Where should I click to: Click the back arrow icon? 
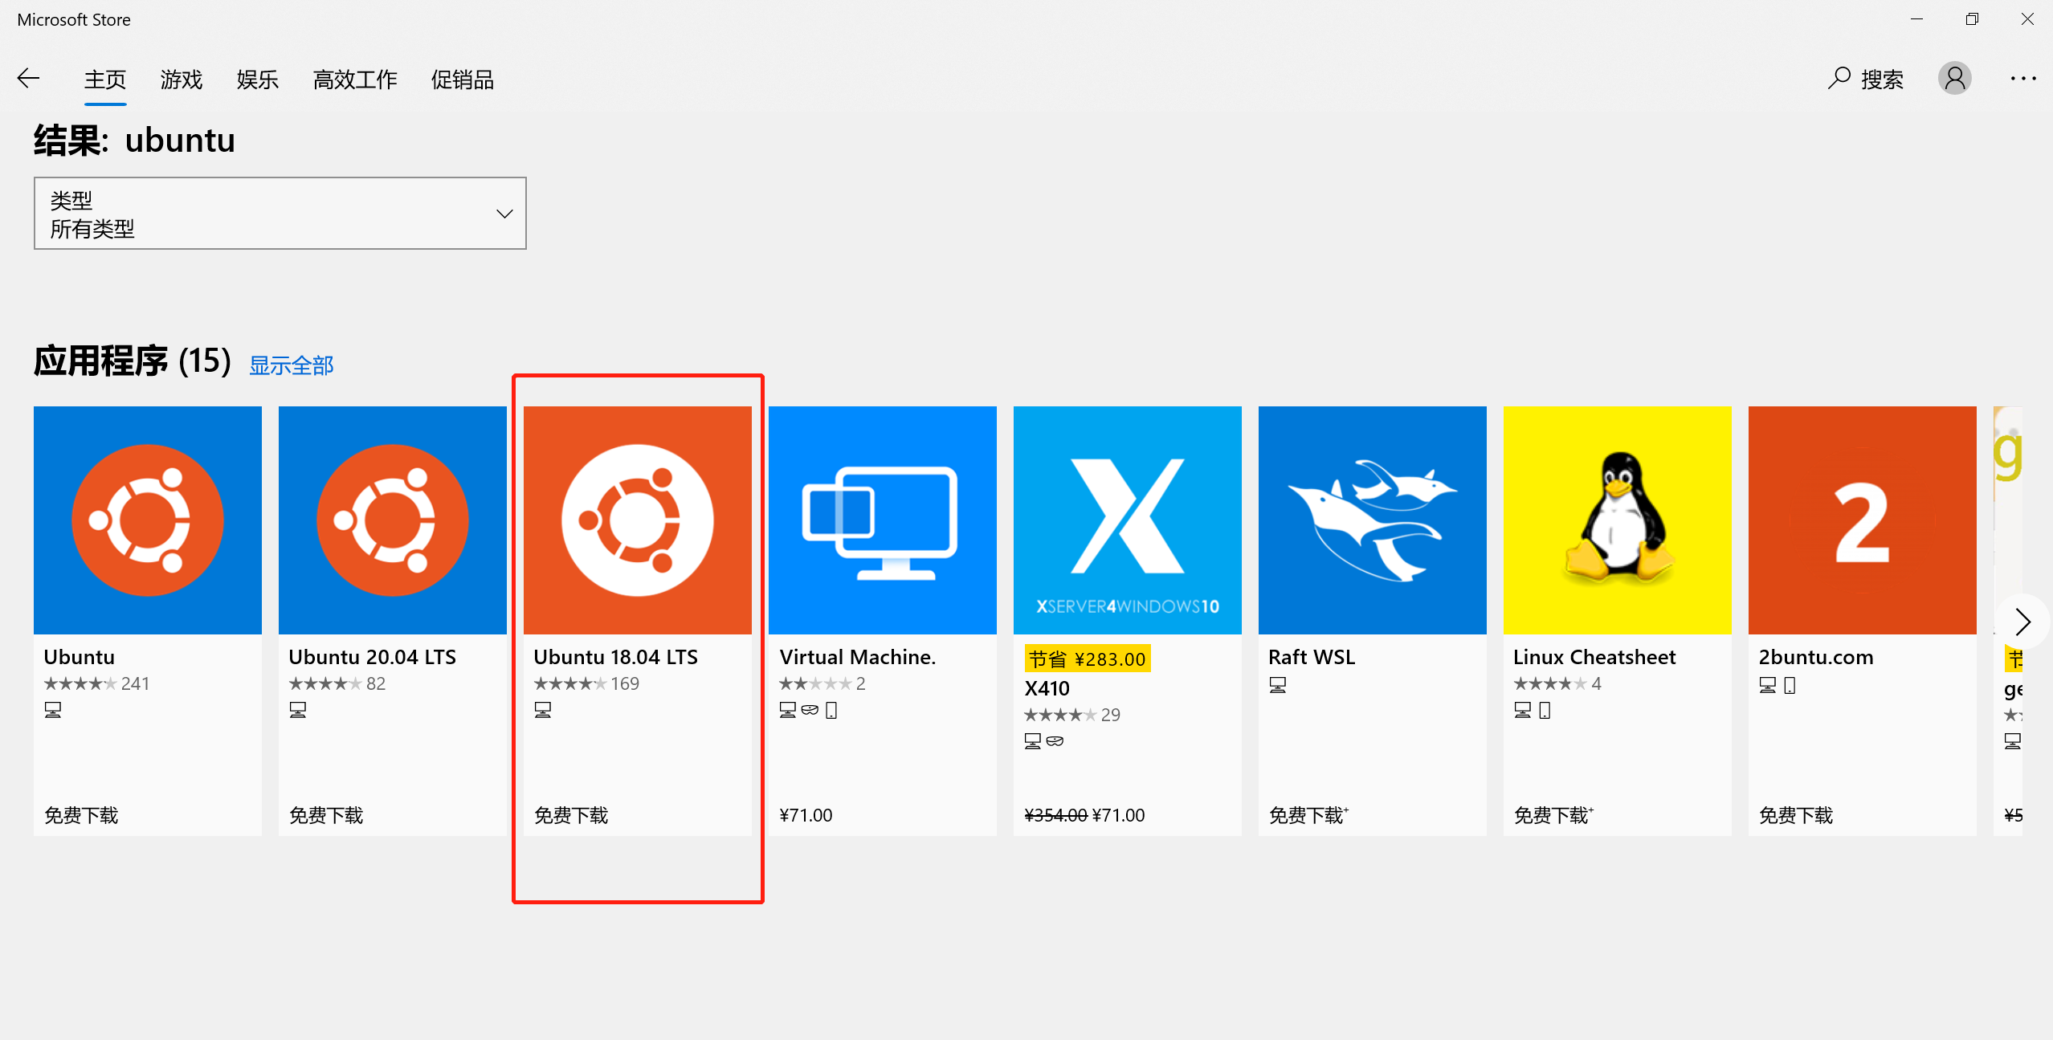29,79
